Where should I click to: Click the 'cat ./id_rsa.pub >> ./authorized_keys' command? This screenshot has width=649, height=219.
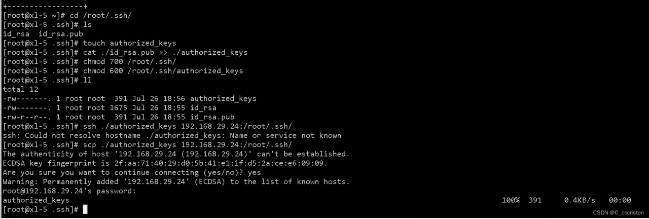tap(165, 52)
